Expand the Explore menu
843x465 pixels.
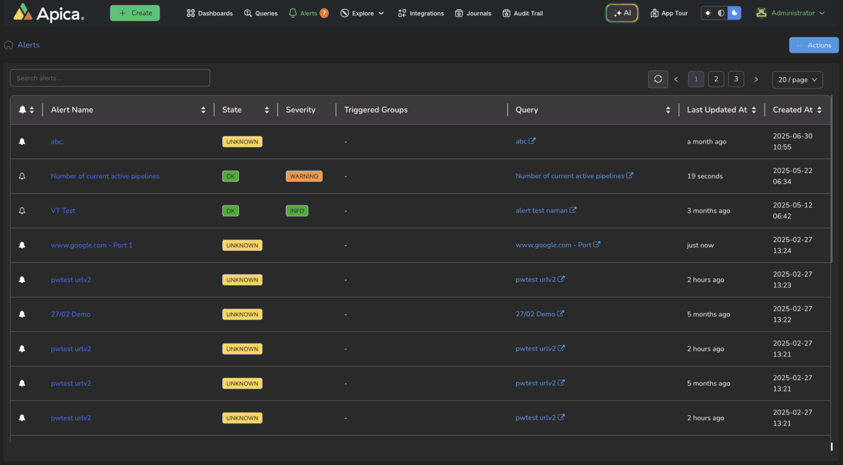[362, 13]
